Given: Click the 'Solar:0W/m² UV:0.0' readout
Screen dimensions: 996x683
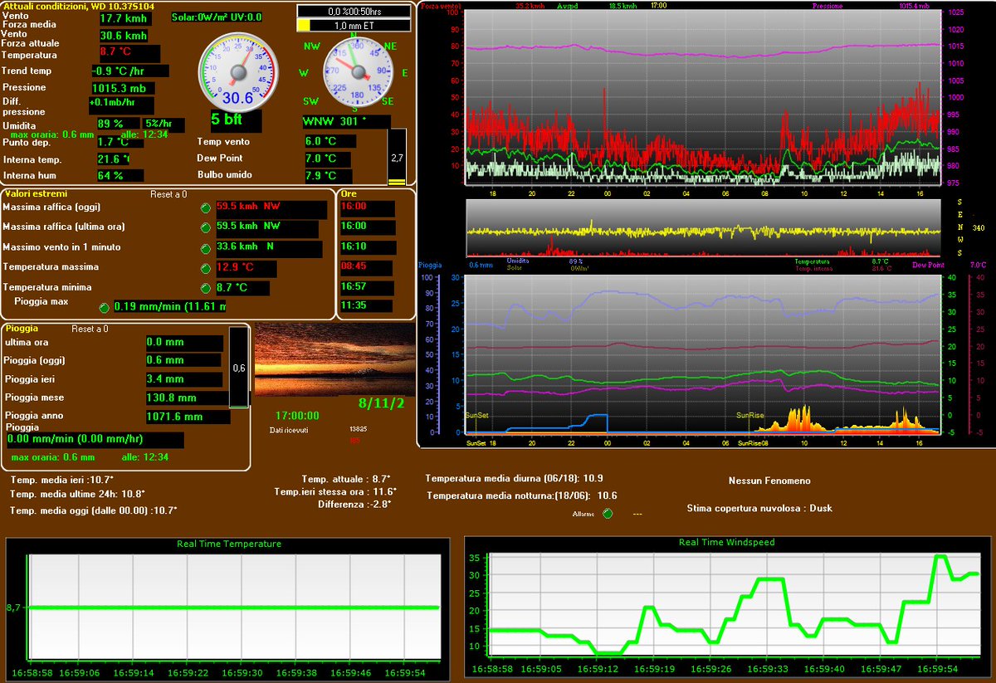Looking at the screenshot, I should pos(217,17).
